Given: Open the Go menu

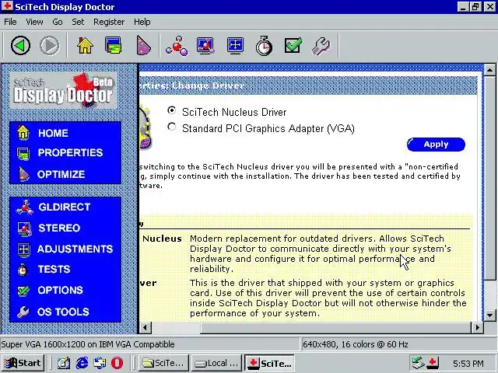Looking at the screenshot, I should point(57,22).
